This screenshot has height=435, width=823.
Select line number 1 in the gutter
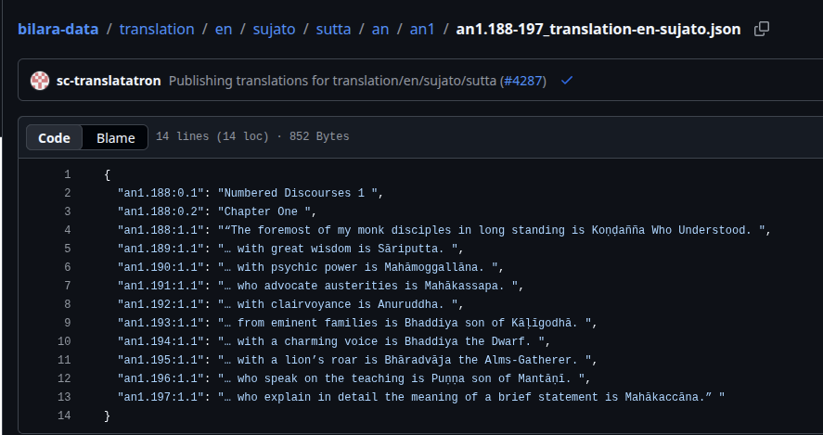point(67,174)
